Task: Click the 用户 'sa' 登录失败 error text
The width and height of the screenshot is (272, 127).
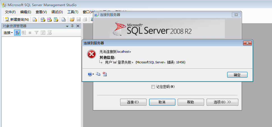Action: pyautogui.click(x=145, y=62)
